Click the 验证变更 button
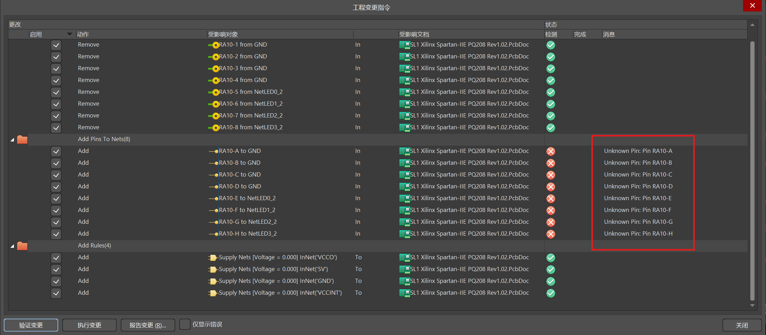766x335 pixels. click(31, 325)
